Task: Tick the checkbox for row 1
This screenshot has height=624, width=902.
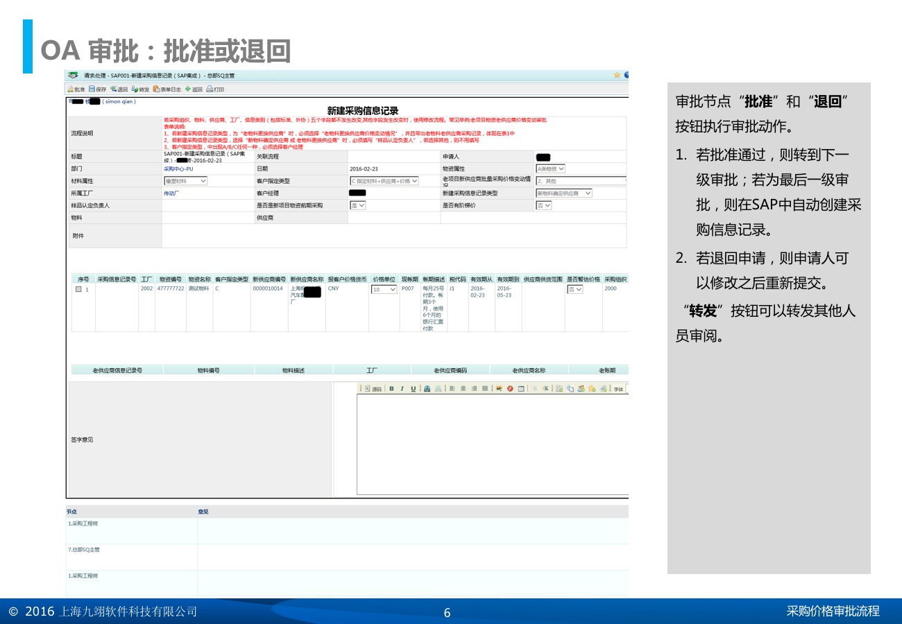Action: click(x=78, y=290)
